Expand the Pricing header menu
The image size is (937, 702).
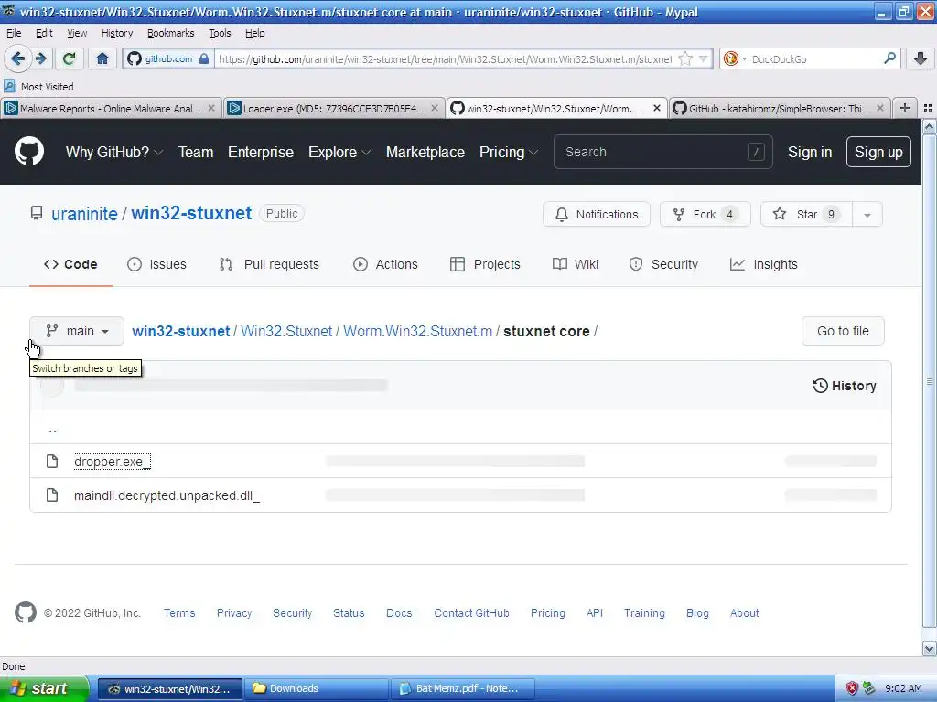509,153
